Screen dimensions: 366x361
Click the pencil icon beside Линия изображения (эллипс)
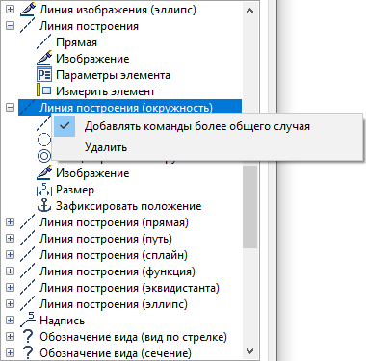28,10
